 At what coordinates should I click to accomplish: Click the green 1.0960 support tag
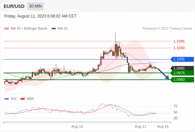[x=182, y=80]
